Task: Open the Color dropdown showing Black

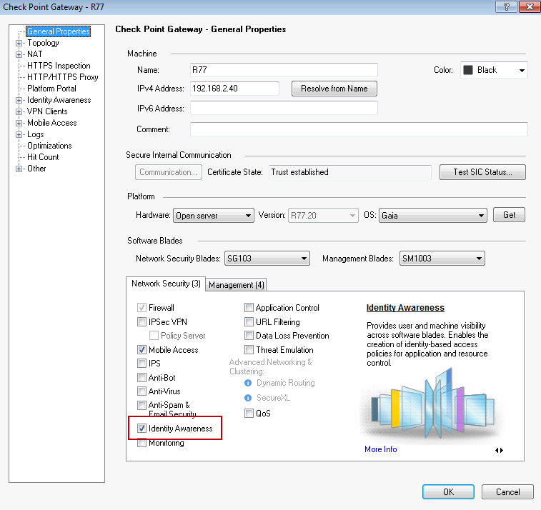Action: pyautogui.click(x=494, y=70)
